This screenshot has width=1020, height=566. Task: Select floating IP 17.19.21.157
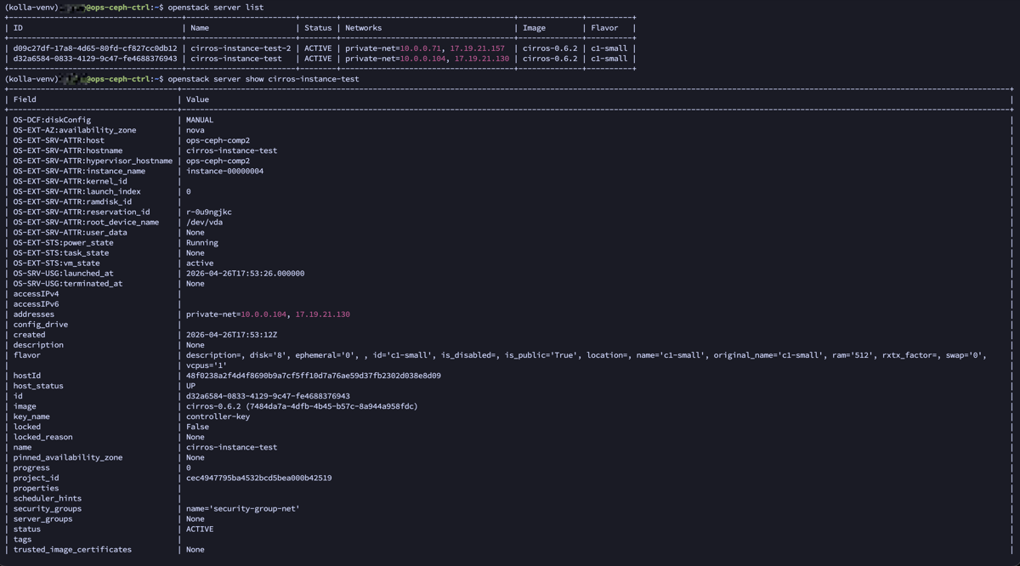pos(478,48)
